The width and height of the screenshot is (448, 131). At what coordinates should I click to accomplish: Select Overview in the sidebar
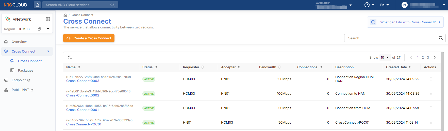[x=19, y=42]
